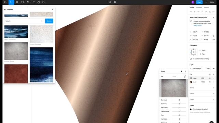
Task: Click the Create component icon
Action: [110, 2]
